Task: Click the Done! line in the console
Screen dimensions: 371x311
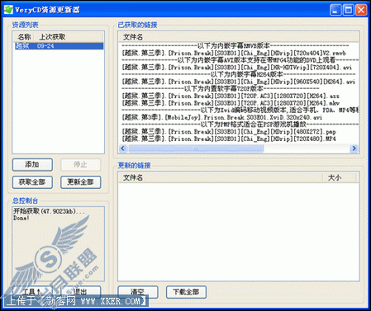Action: pos(21,218)
